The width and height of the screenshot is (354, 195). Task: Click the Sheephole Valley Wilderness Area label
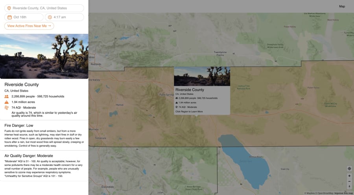pyautogui.click(x=275, y=46)
